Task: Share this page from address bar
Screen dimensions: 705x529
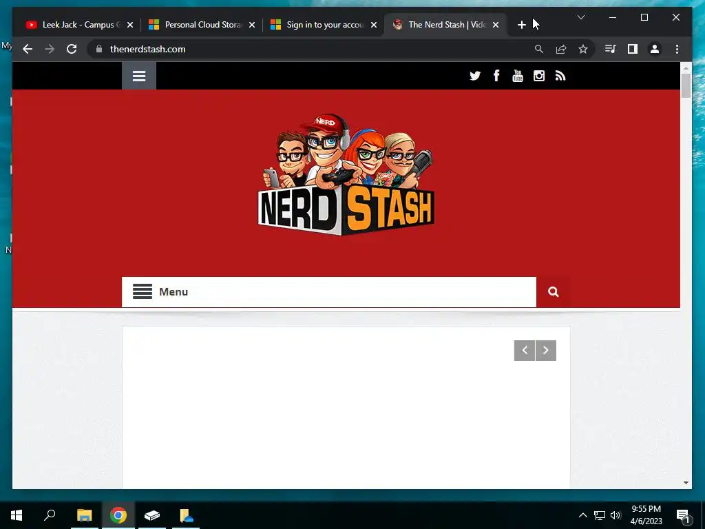Action: point(560,49)
